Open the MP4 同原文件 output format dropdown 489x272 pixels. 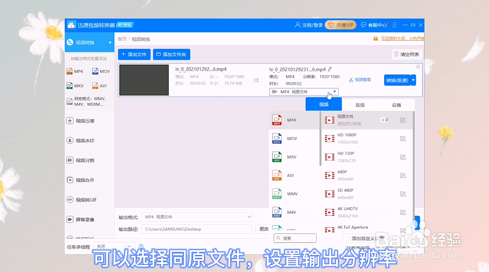[304, 92]
